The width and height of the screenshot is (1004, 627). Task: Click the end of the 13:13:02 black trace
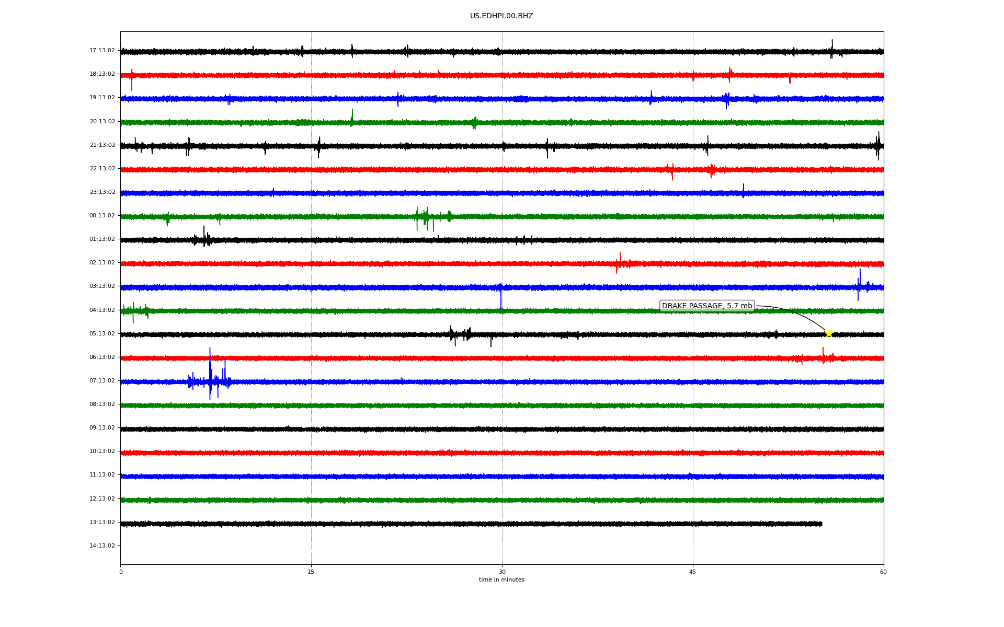point(821,524)
